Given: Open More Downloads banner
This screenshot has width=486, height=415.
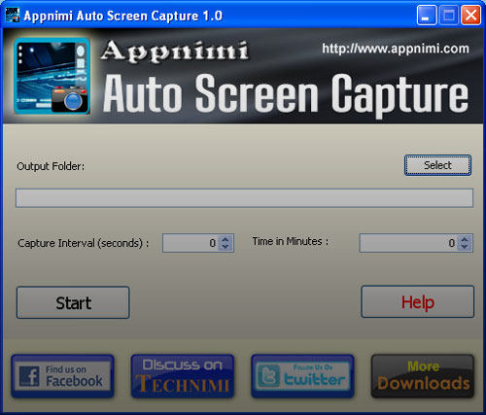Looking at the screenshot, I should 423,376.
